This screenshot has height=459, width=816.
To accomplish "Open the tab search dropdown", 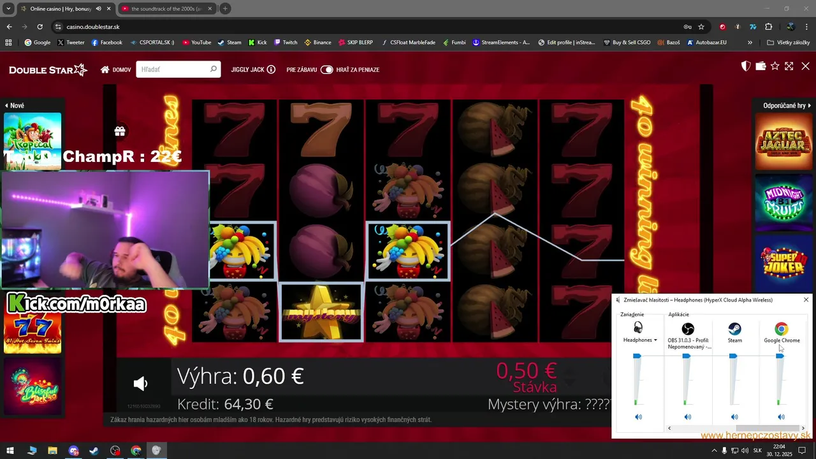I will coord(8,8).
